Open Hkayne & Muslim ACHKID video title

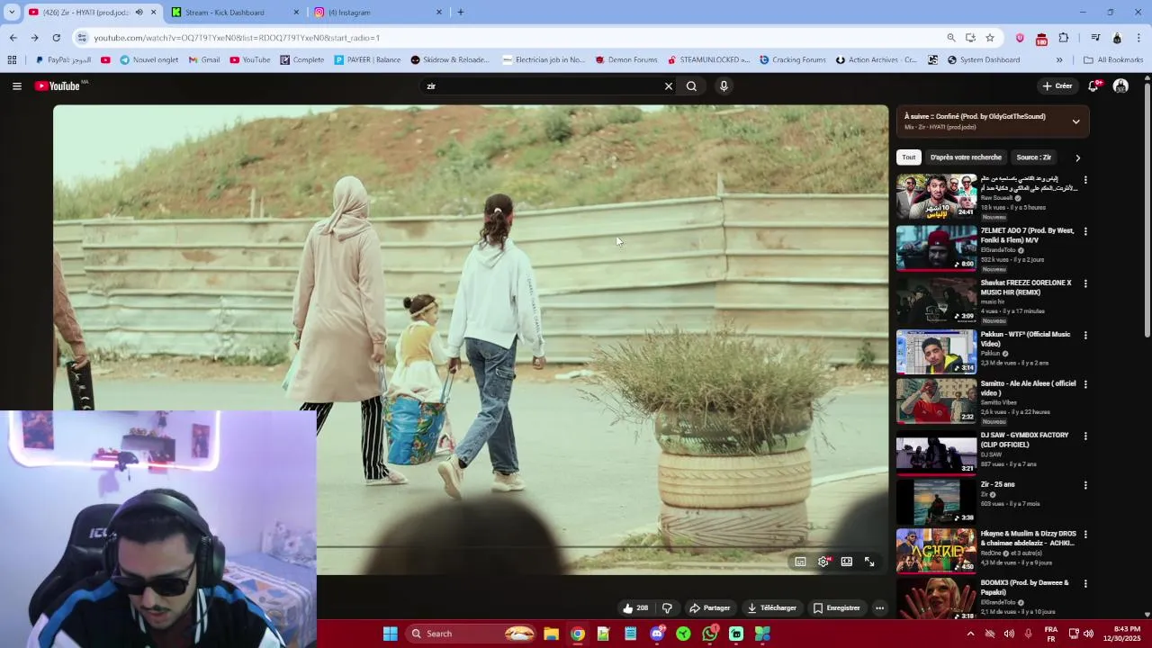click(x=1029, y=538)
